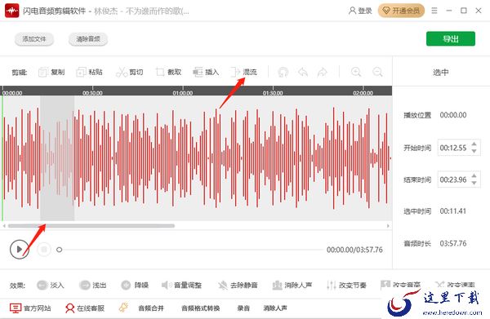
Task: Stop playback with the stop button
Action: (x=44, y=249)
